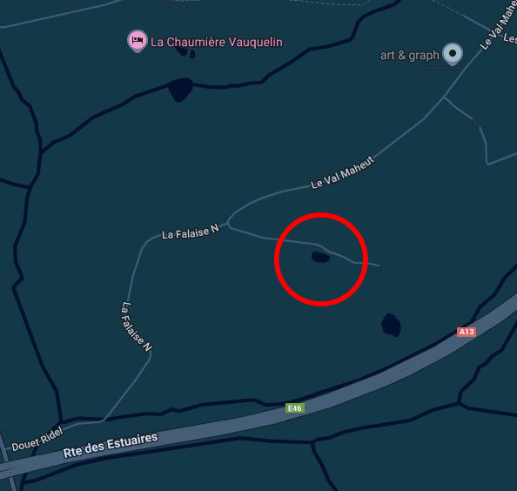The height and width of the screenshot is (491, 517).
Task: Select the partial Les label at the top-right edge
Action: (510, 38)
